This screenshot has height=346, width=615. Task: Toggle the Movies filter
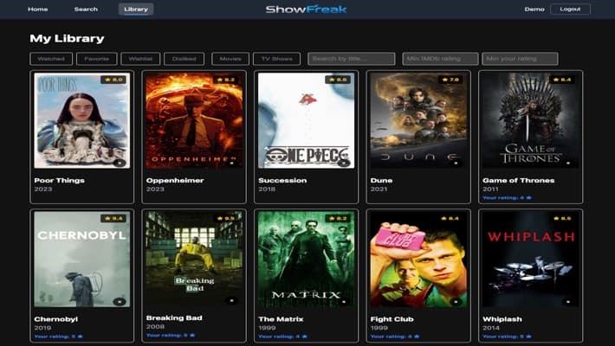coord(230,59)
